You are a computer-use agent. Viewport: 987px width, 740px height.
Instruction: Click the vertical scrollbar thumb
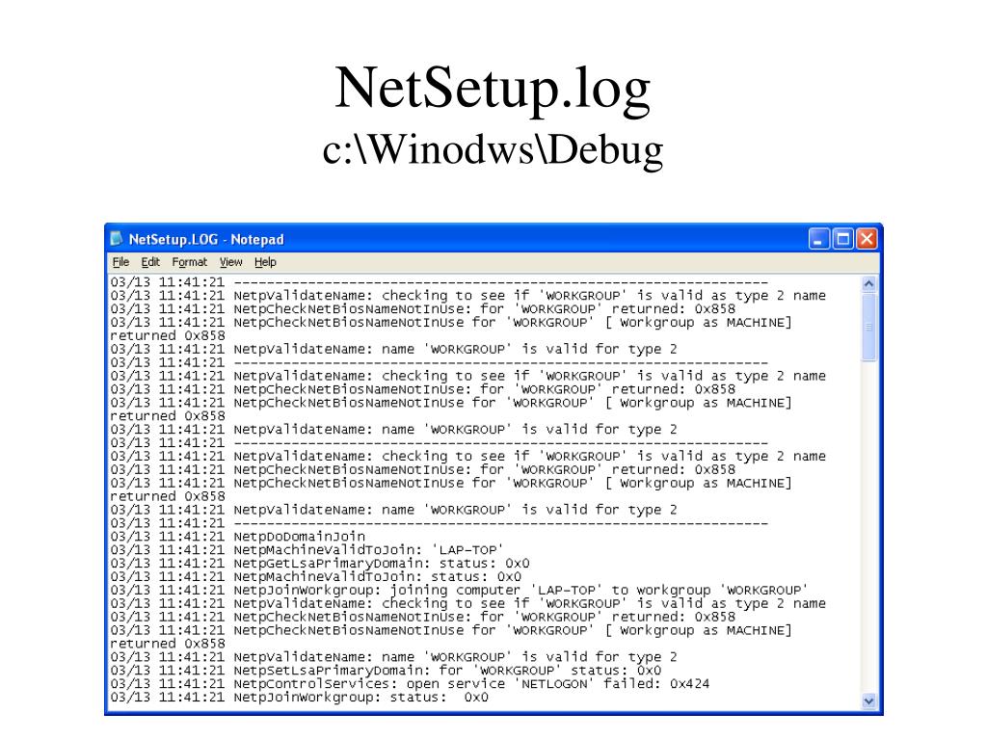(x=868, y=327)
